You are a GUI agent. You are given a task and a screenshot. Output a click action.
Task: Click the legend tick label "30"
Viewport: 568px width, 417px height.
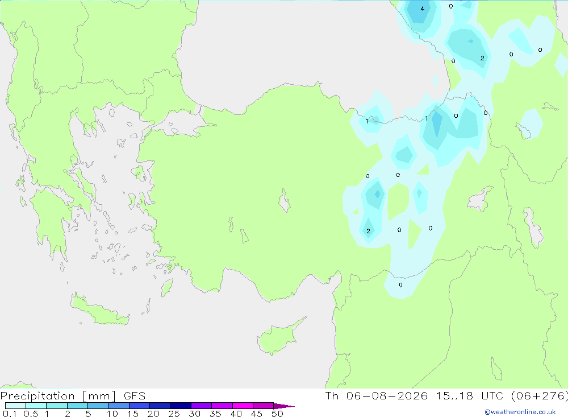[x=195, y=414]
